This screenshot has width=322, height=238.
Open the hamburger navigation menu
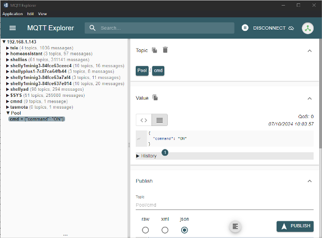click(12, 28)
